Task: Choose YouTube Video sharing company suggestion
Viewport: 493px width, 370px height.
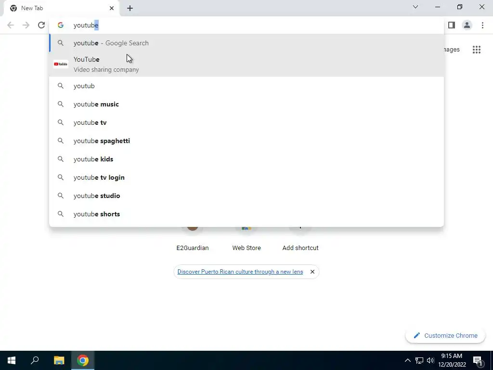Action: point(246,64)
